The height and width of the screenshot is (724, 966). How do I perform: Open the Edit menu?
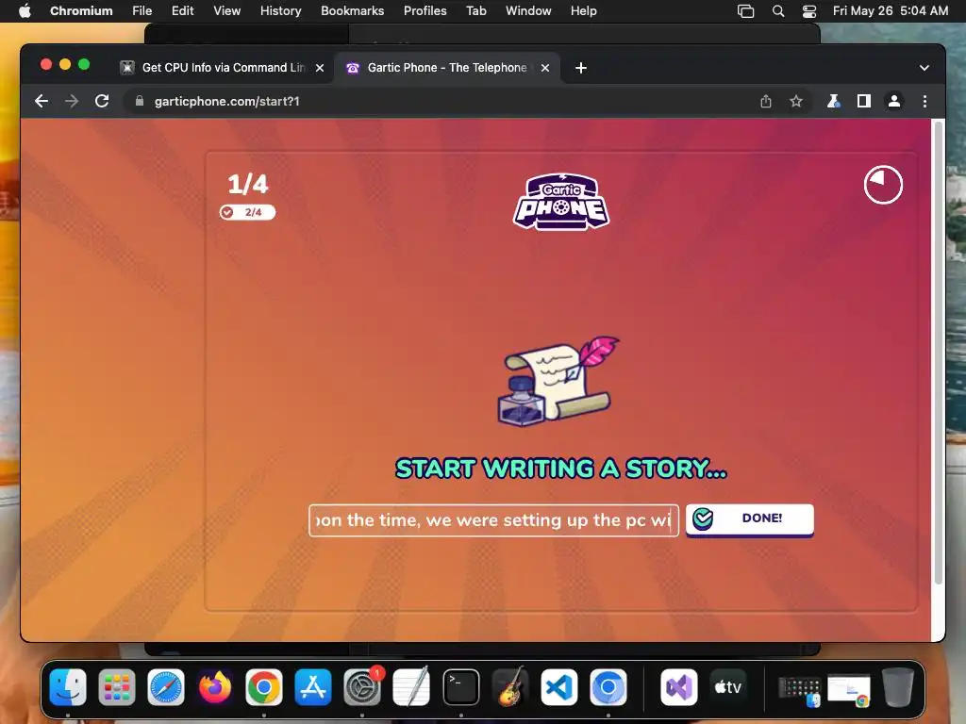(x=182, y=11)
